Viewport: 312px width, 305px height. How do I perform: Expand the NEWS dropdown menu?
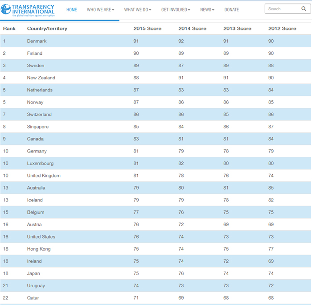[207, 10]
